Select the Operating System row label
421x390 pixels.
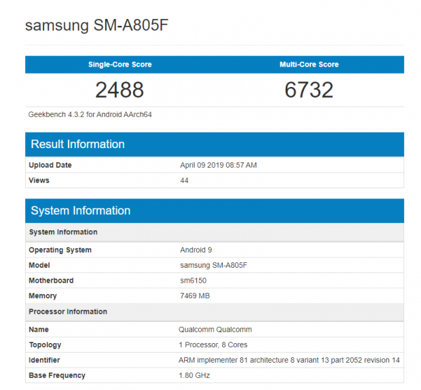tap(60, 250)
